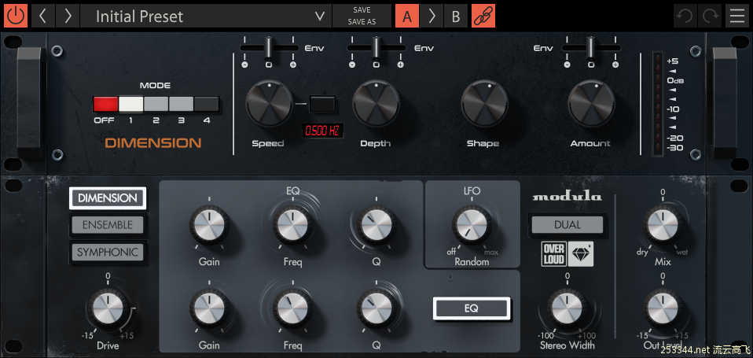Click the Mix dry/wet knob
Screen dimensions: 753x358
click(663, 225)
